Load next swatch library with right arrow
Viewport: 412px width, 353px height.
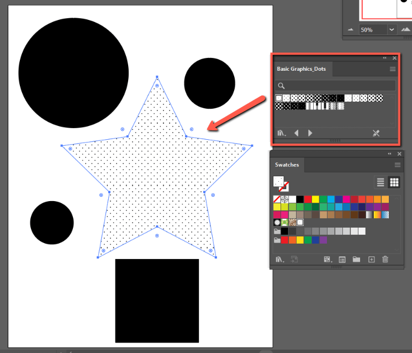(x=310, y=133)
